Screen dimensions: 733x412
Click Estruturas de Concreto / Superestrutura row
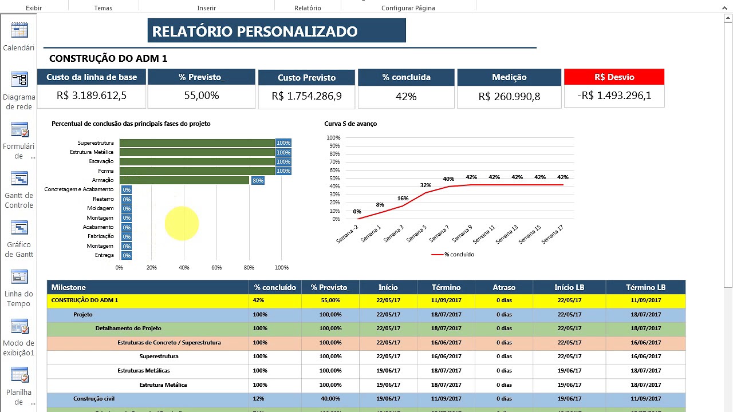(x=366, y=343)
